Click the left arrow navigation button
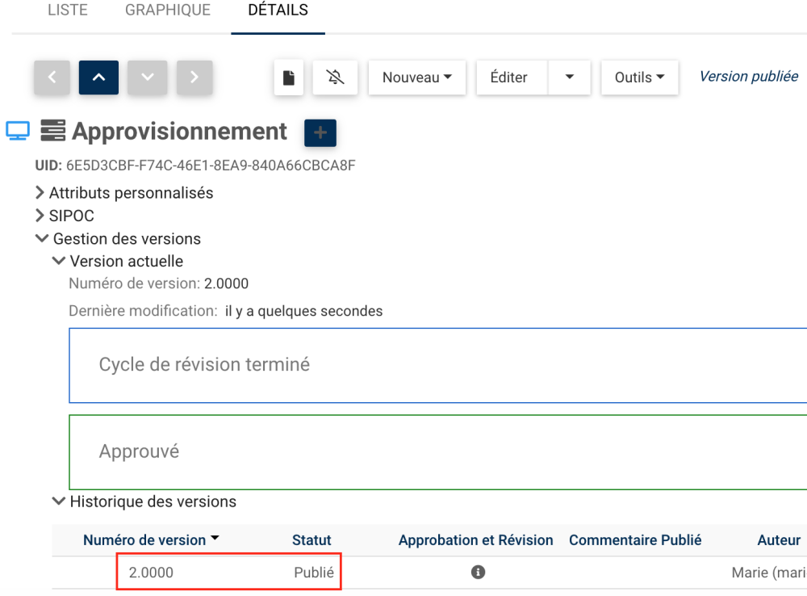 [x=53, y=78]
